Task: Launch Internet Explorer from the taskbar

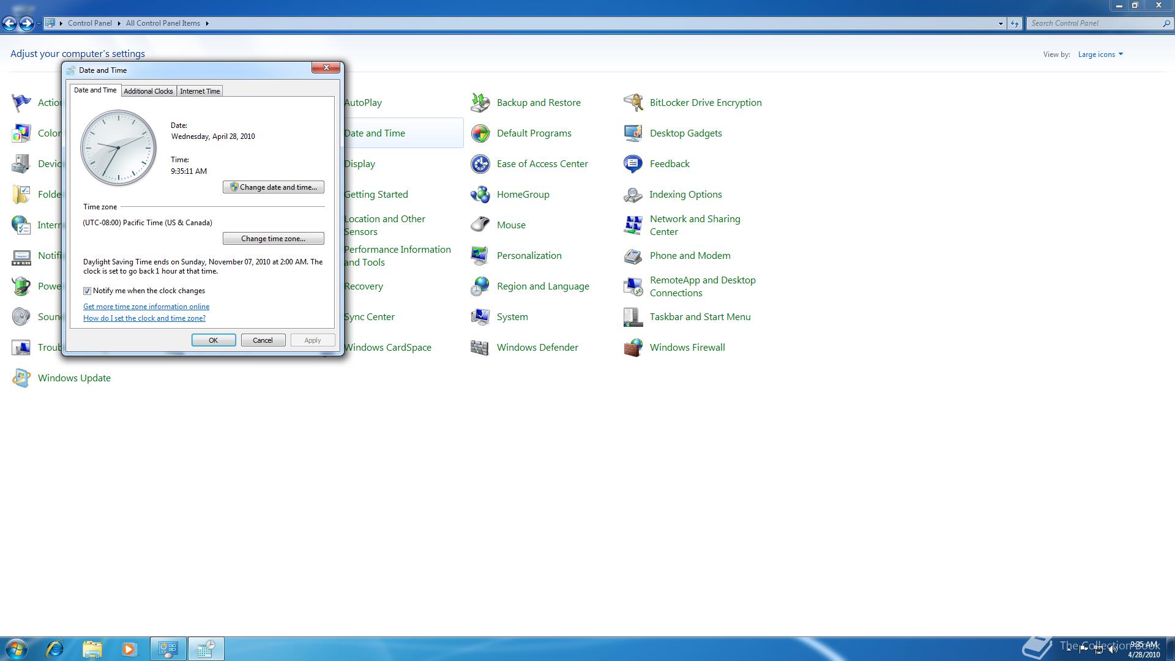Action: click(55, 649)
